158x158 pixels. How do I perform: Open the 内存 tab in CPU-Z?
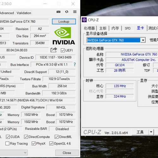pos(115,28)
